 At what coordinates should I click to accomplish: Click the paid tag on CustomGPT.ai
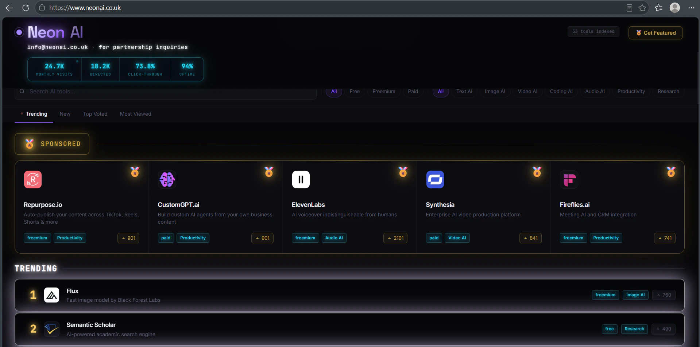(166, 238)
